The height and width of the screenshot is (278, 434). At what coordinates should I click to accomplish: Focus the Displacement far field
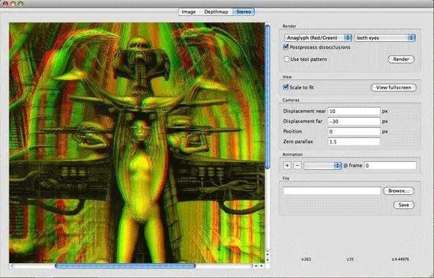point(354,122)
